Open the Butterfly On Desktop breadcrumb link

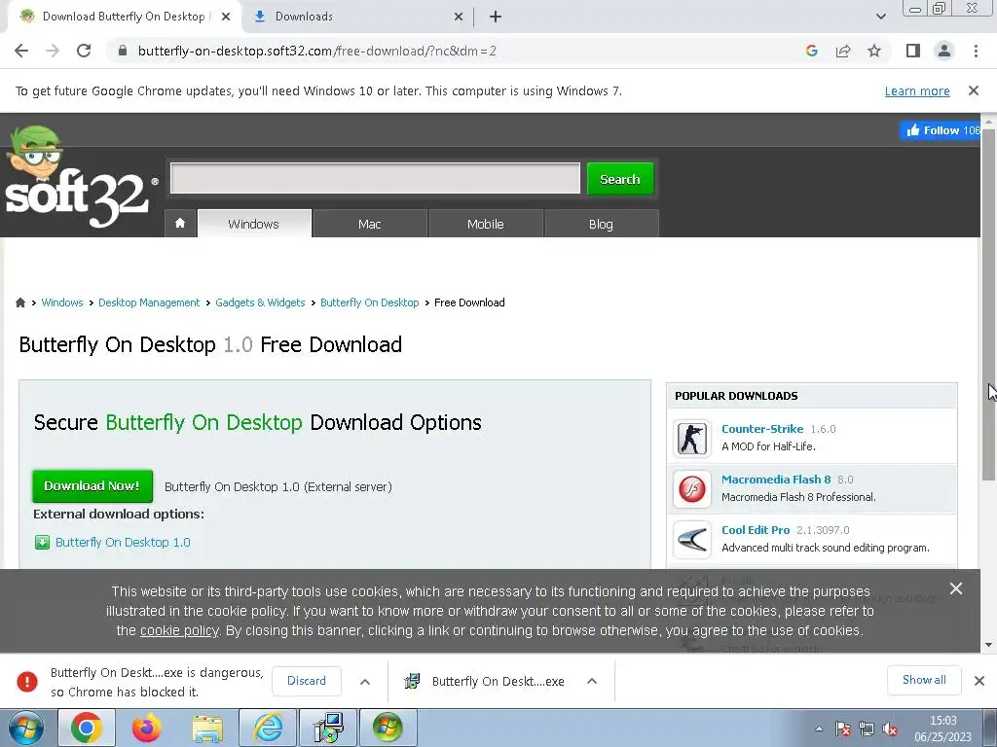(369, 302)
